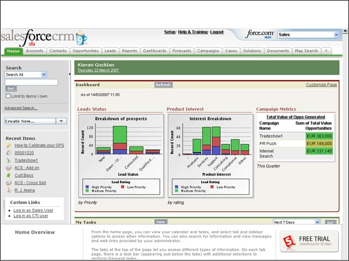349x261 pixels.
Task: Go to the Cases tab
Action: 231,51
